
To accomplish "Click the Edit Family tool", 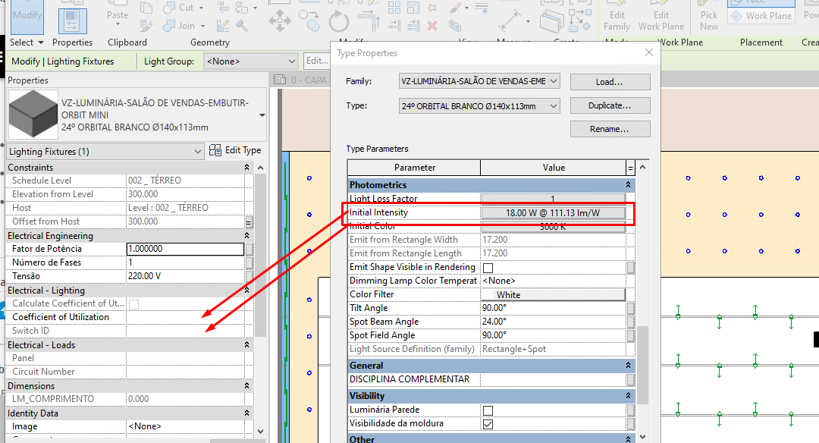I will (617, 16).
